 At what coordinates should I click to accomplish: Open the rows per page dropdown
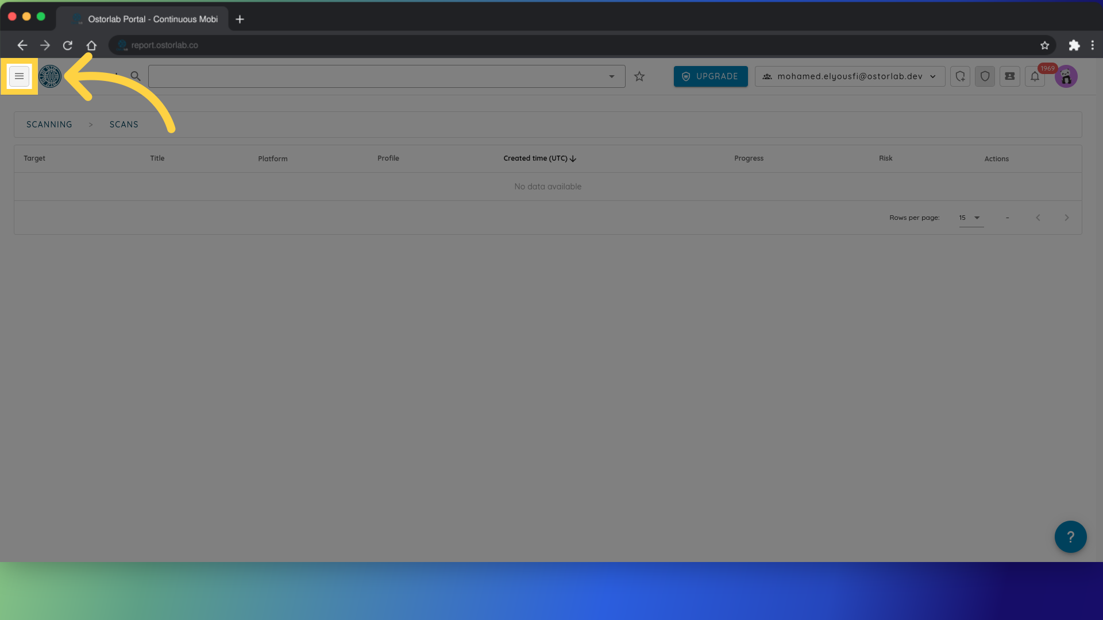point(971,218)
